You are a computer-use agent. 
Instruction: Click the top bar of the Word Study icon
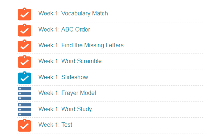click(x=25, y=105)
